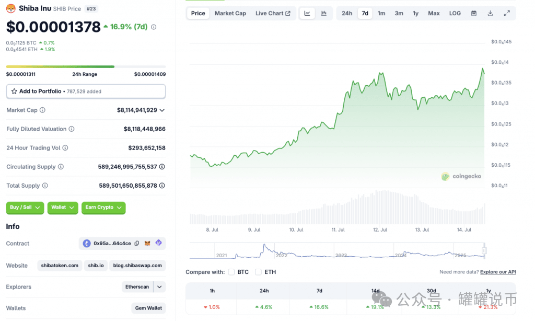Click the 24h Range progress bar
The height and width of the screenshot is (321, 535).
86,66
